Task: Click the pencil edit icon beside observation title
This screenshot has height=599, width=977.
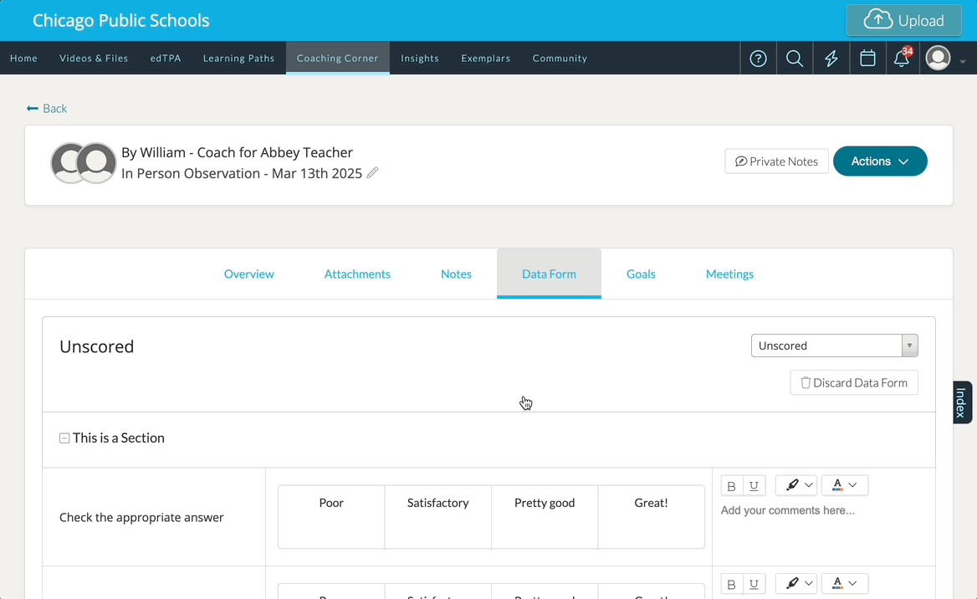Action: tap(373, 173)
